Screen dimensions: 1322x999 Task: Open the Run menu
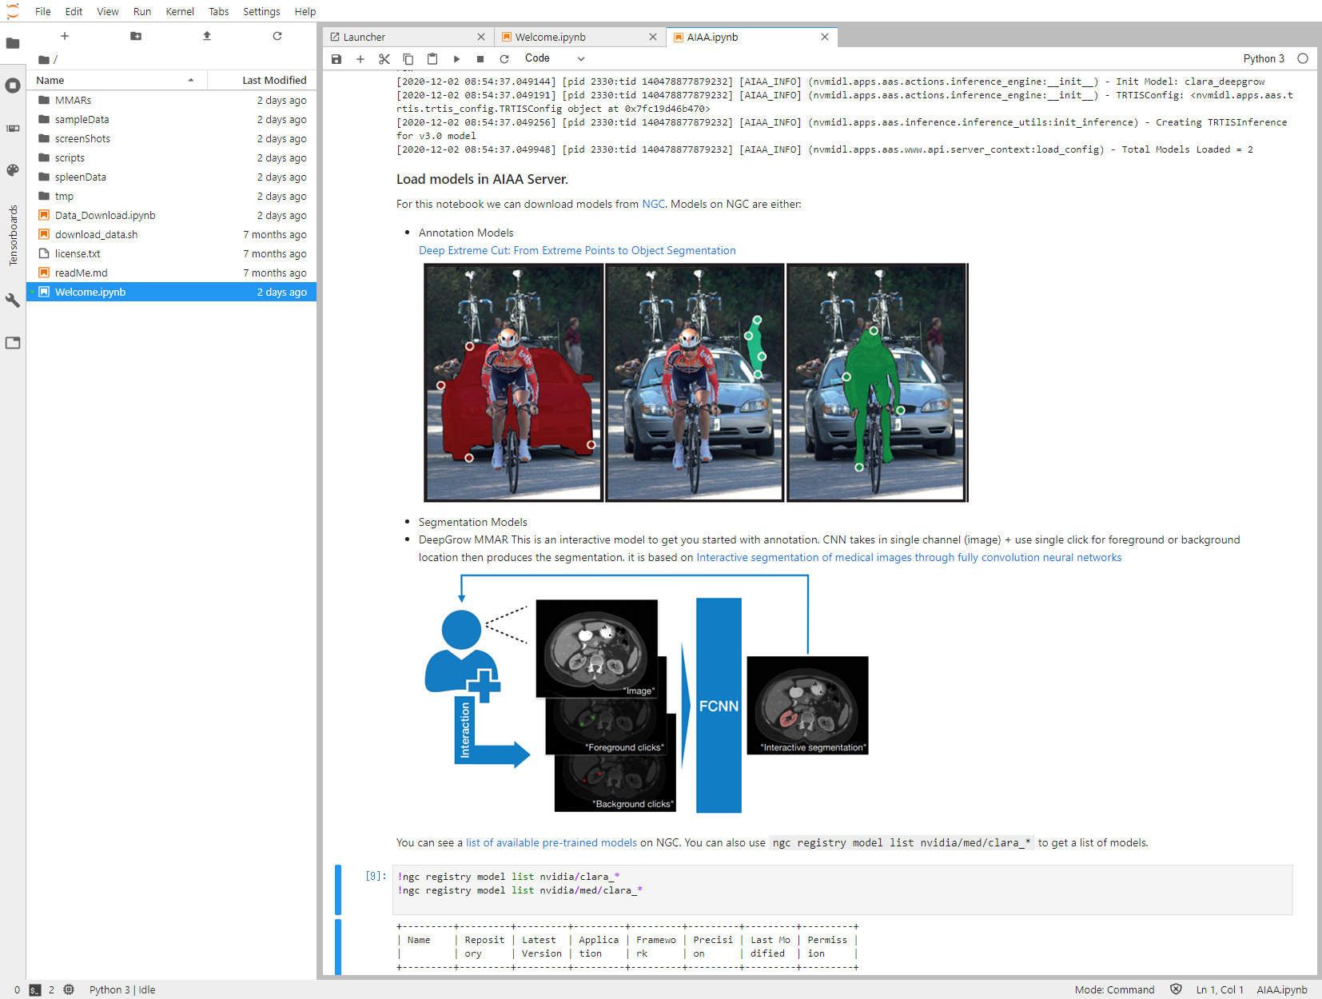tap(142, 11)
